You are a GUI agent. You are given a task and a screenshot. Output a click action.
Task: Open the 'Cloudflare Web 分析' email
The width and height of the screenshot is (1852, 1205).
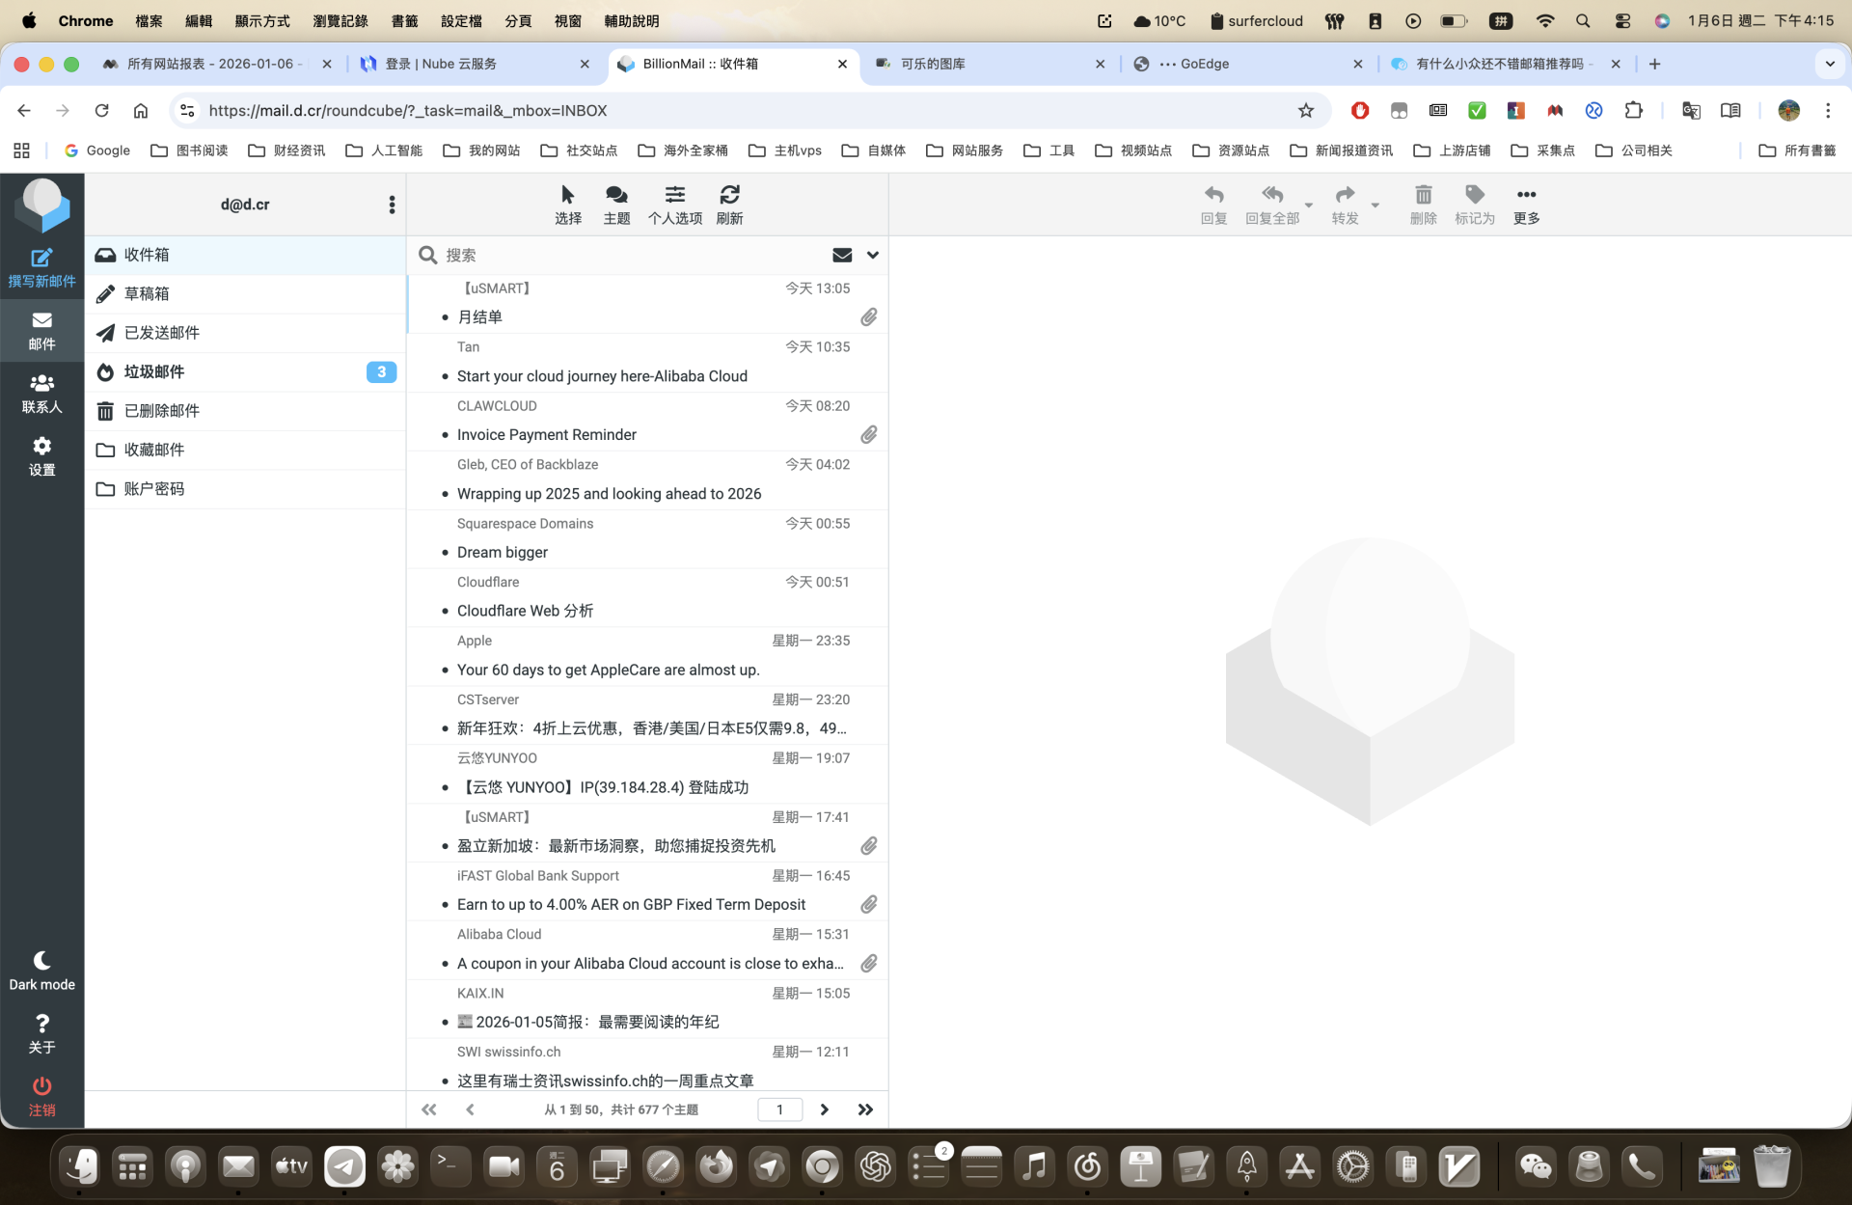(647, 597)
